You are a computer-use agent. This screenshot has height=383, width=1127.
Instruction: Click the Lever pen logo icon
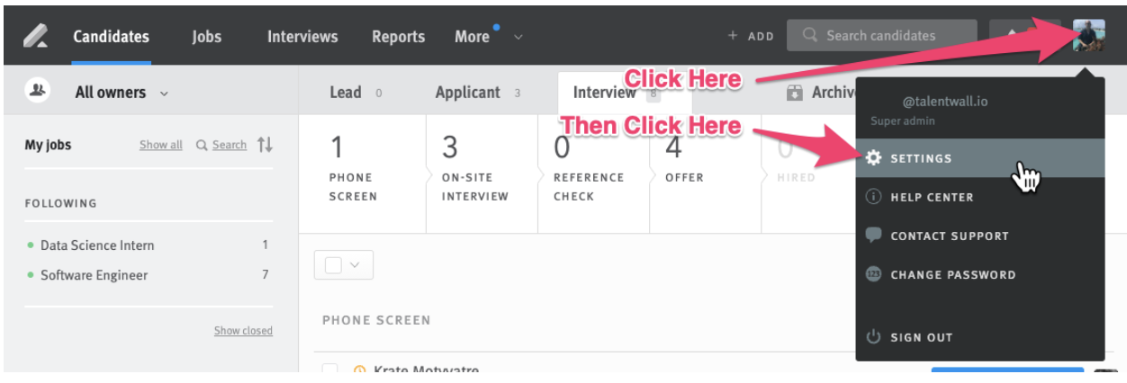pyautogui.click(x=37, y=36)
